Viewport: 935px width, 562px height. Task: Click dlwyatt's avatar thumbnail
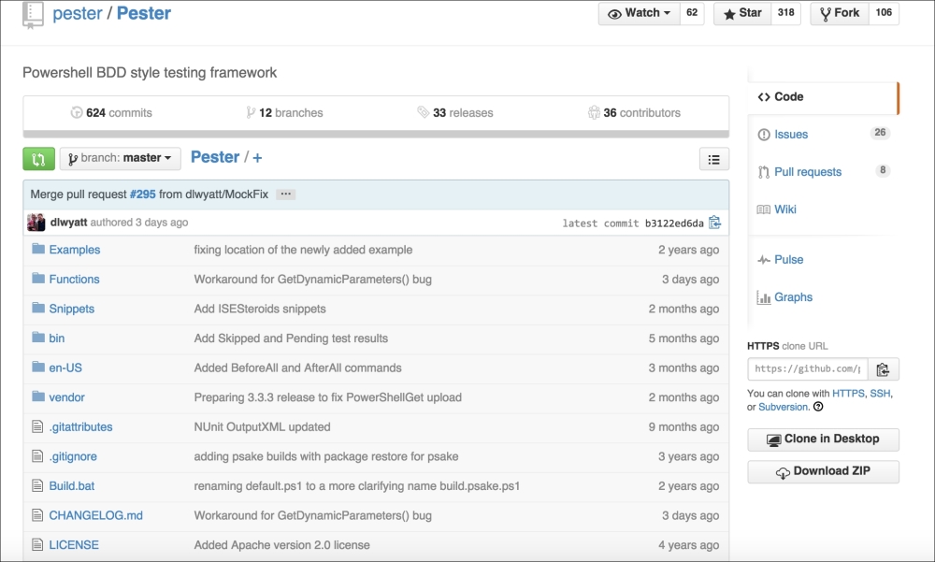point(36,223)
